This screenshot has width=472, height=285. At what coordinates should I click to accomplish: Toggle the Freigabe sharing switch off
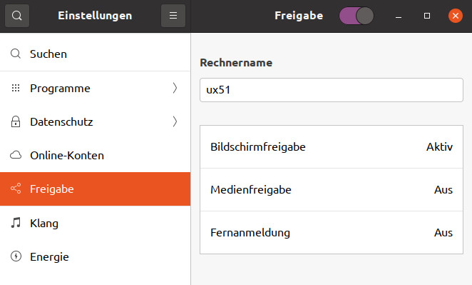point(356,16)
